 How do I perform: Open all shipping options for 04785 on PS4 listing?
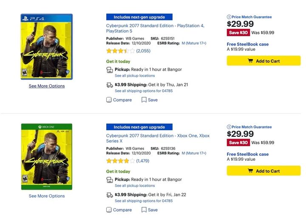click(144, 91)
